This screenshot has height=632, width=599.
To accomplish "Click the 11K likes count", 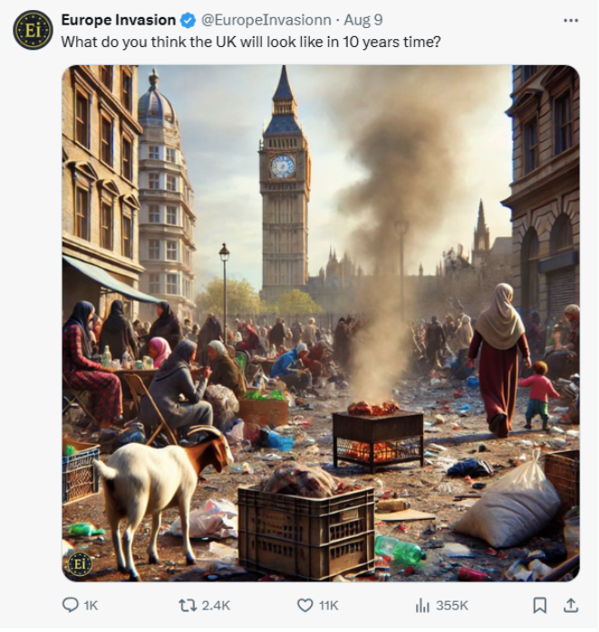I will [328, 606].
